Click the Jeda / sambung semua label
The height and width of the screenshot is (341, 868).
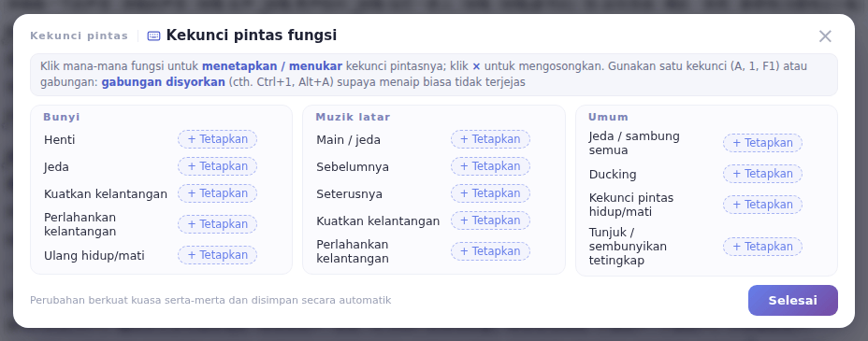click(x=634, y=143)
